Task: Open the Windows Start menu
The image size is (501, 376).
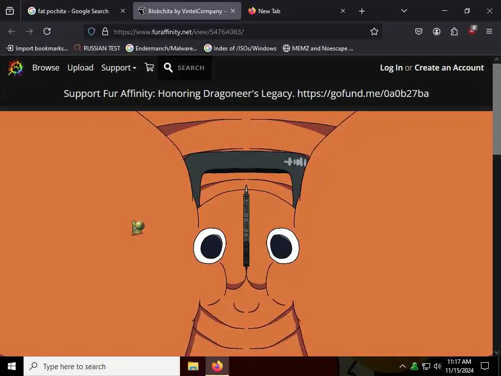Action: click(x=12, y=366)
